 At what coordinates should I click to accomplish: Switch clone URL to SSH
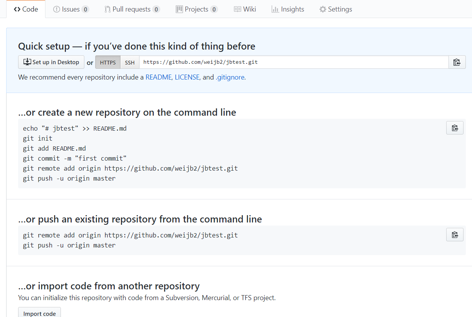click(x=130, y=62)
